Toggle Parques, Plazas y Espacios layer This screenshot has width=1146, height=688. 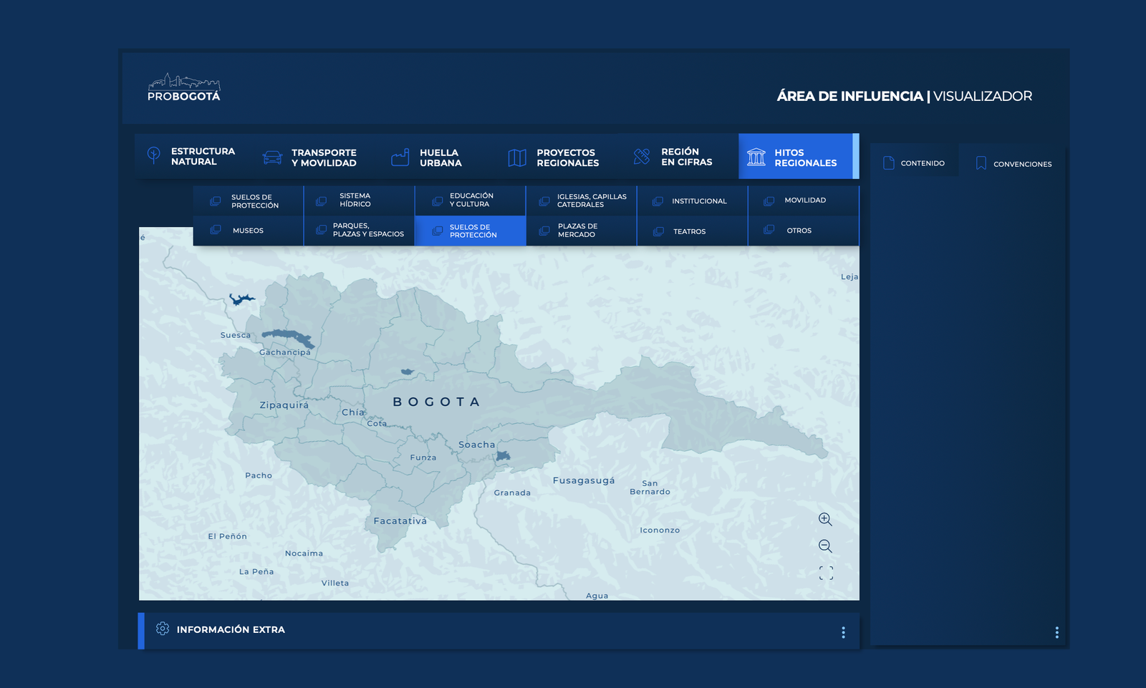click(359, 231)
